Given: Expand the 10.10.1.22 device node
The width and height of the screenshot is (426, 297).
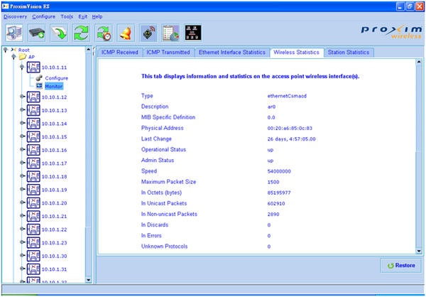Looking at the screenshot, I should point(22,229).
